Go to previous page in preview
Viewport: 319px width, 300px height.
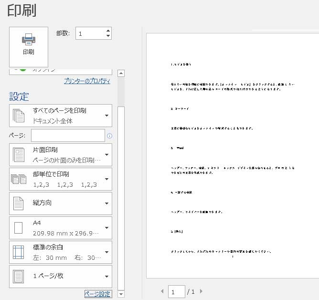pyautogui.click(x=162, y=291)
